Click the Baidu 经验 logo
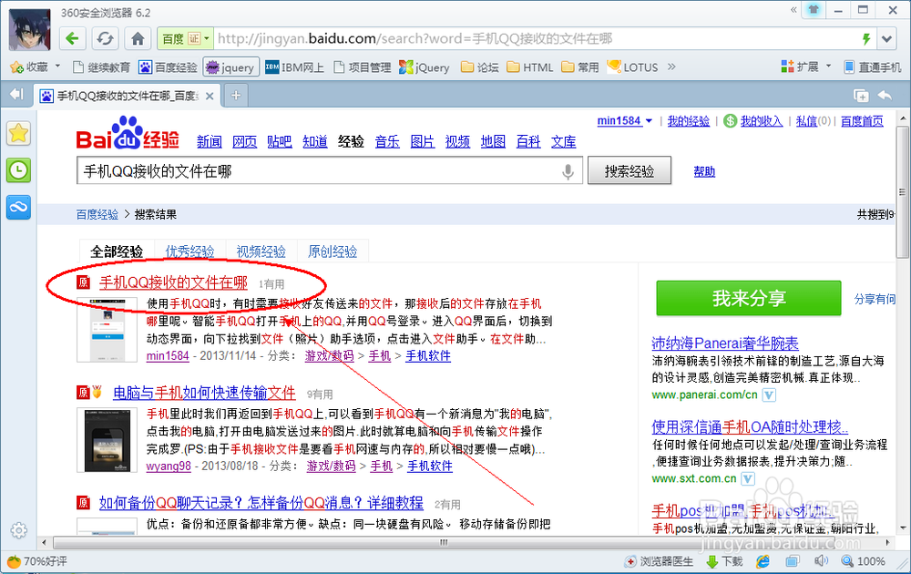This screenshot has width=911, height=574. point(128,134)
